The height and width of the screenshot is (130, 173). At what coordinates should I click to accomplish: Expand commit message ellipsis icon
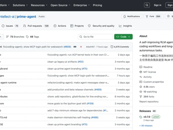click(x=75, y=47)
